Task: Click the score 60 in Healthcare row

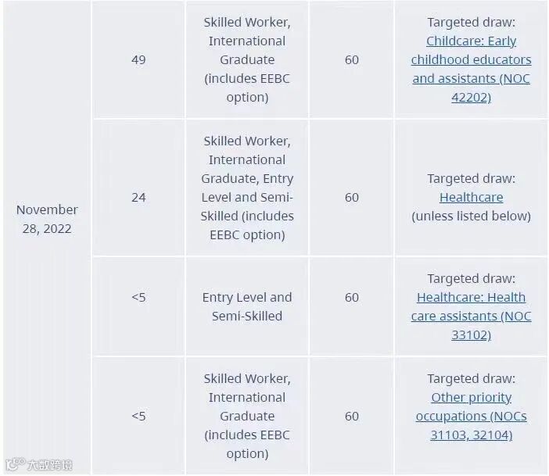Action: pos(352,197)
